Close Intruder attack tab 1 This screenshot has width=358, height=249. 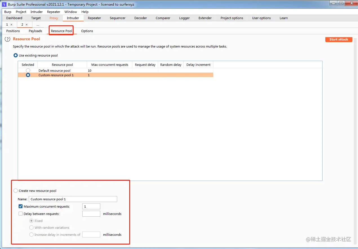click(11, 25)
